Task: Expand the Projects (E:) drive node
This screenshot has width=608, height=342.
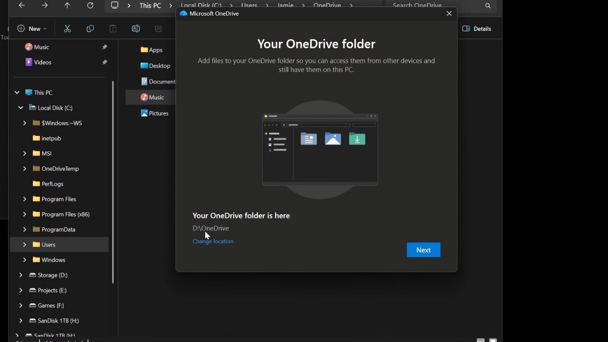Action: 21,290
